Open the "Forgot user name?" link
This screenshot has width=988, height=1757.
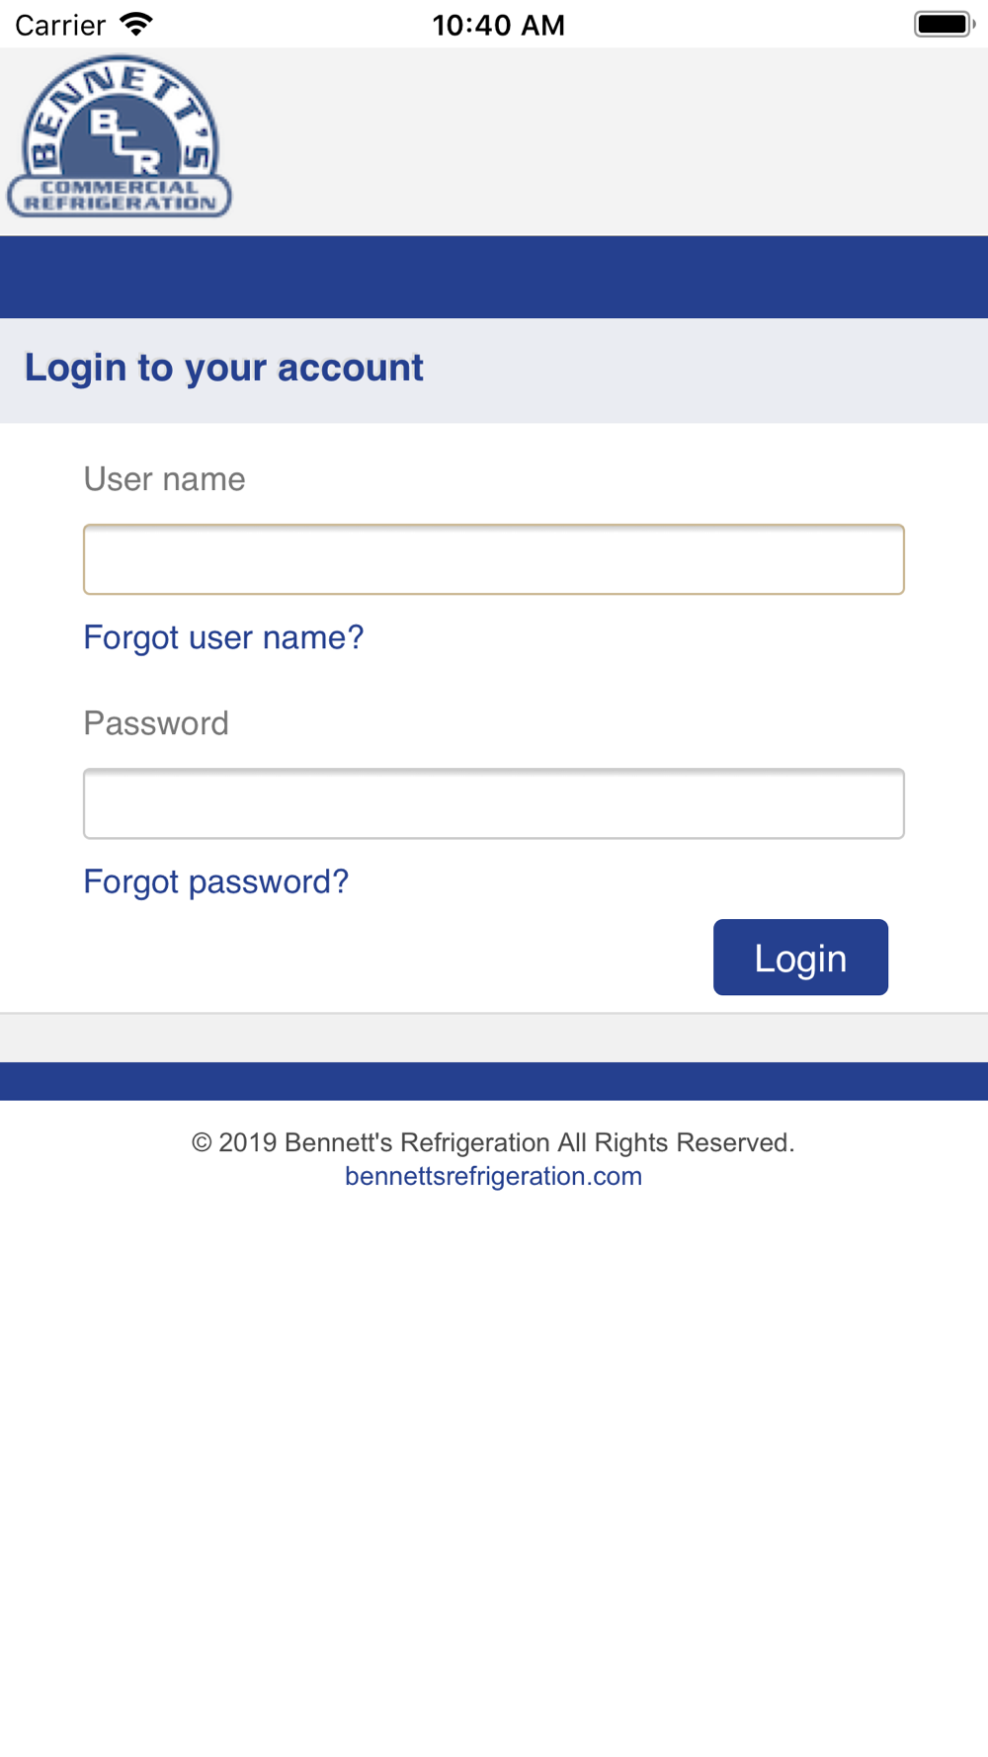223,637
